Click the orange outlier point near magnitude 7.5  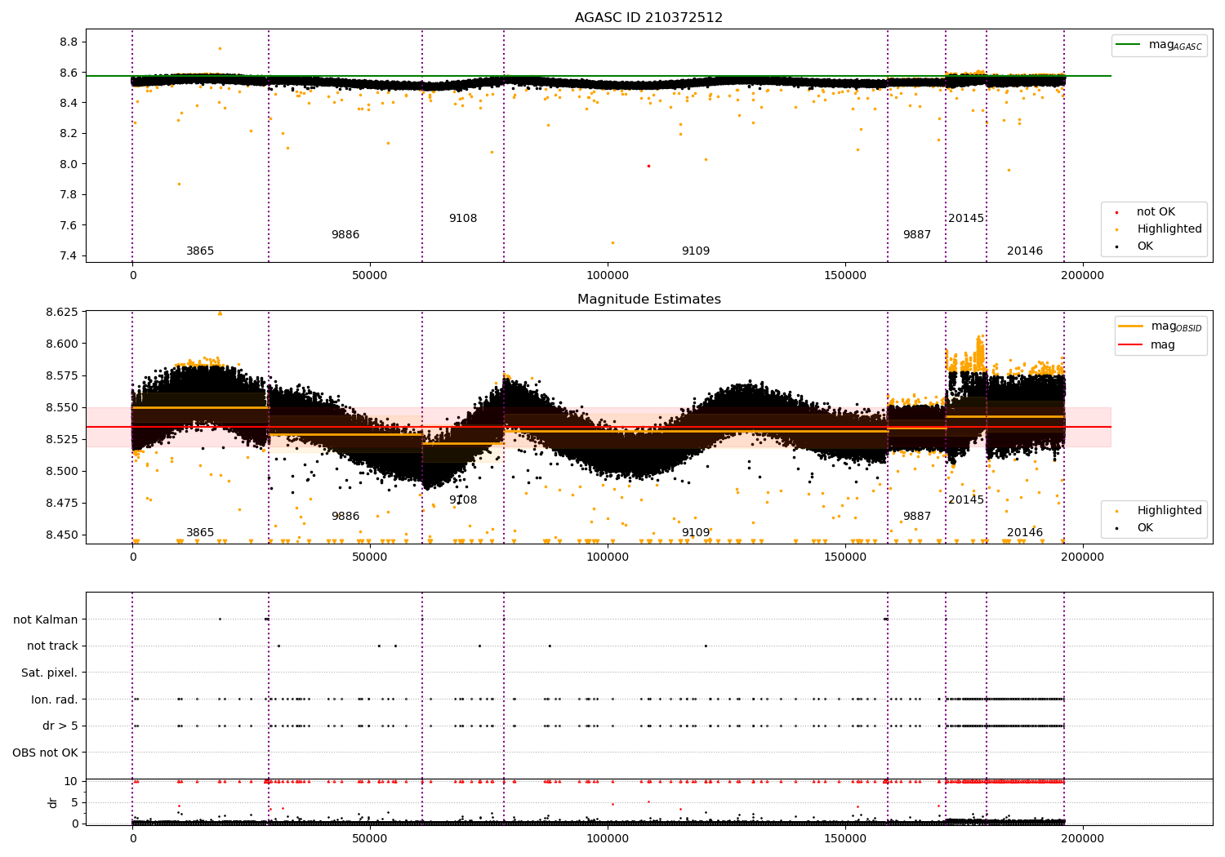(x=612, y=242)
